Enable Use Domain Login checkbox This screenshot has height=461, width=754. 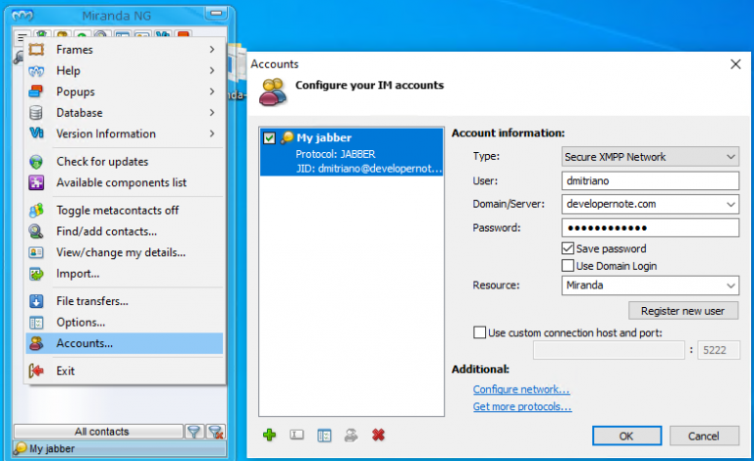[x=567, y=266]
